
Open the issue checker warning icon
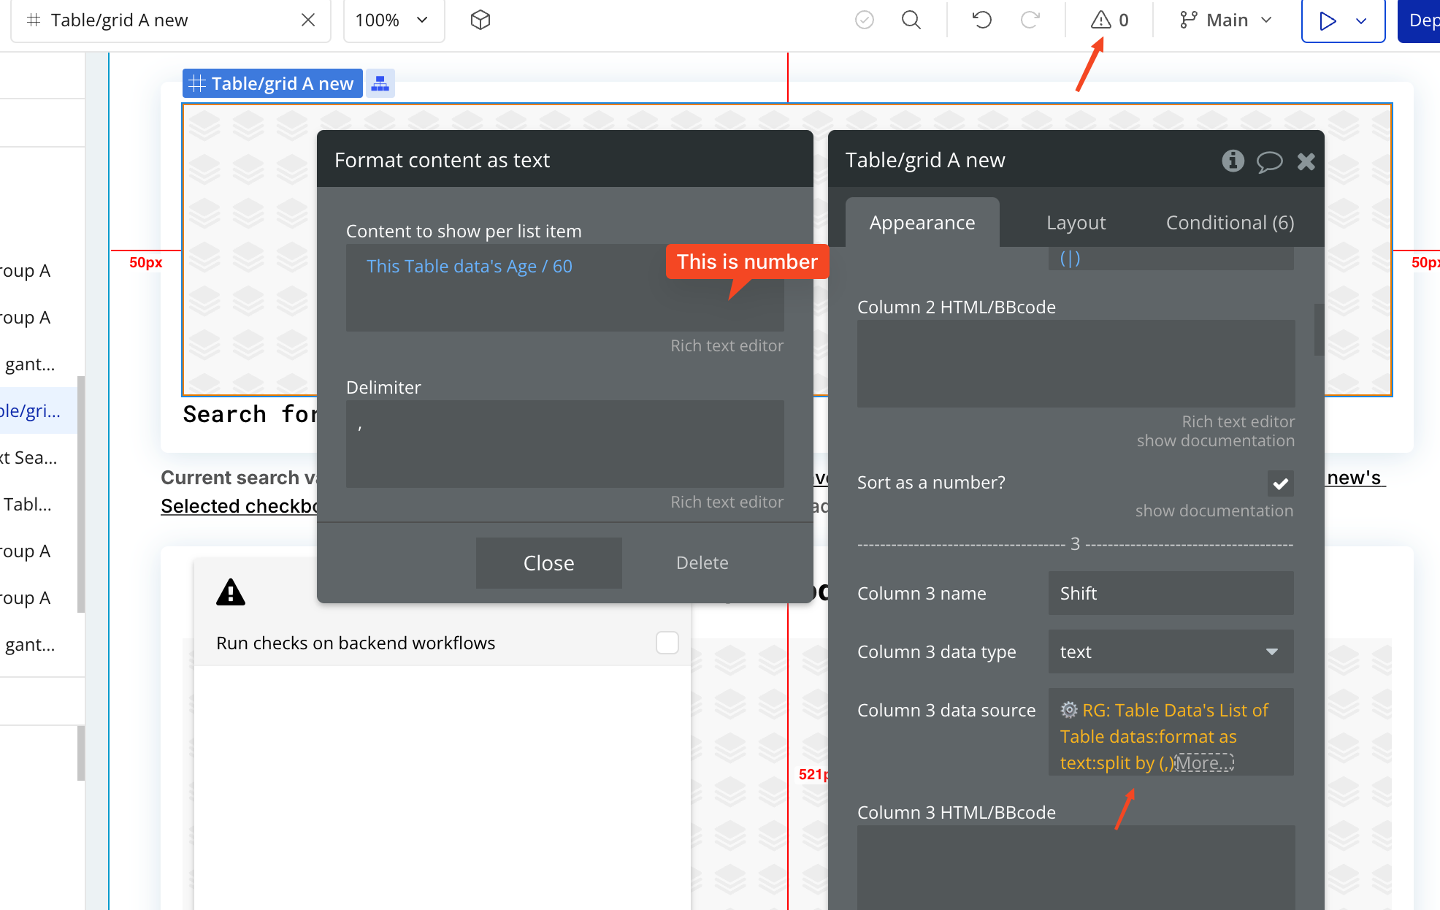tap(1100, 20)
